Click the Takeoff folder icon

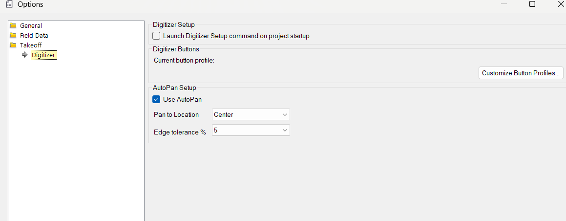click(13, 45)
